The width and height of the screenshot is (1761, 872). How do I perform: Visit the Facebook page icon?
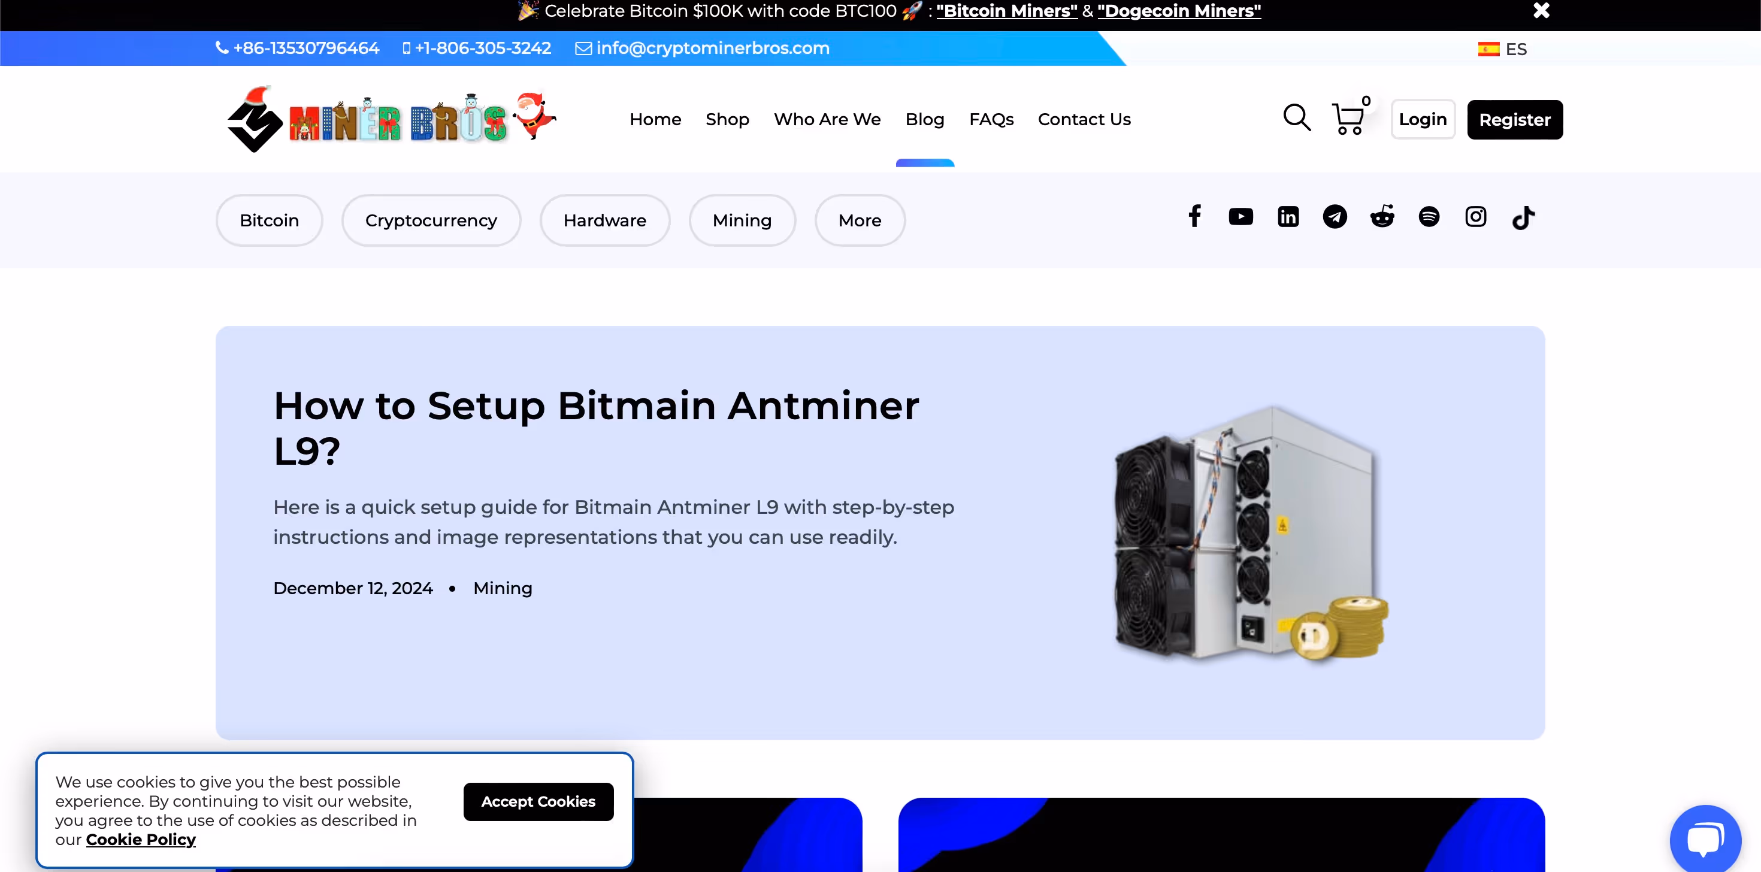1194,217
